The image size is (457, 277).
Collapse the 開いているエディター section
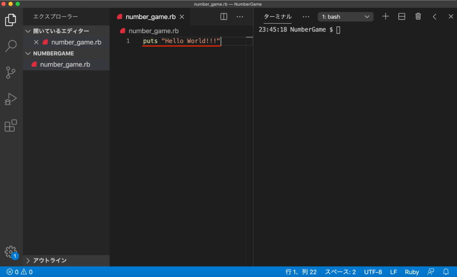point(66,31)
